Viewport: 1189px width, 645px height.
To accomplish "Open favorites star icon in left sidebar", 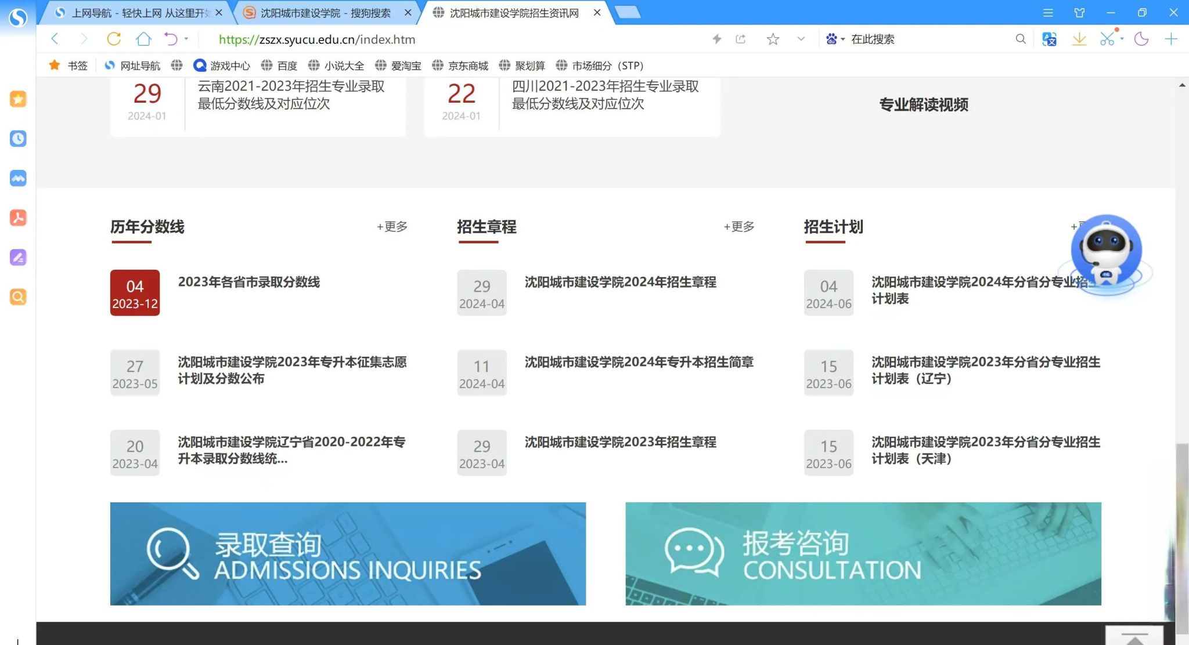I will click(18, 99).
